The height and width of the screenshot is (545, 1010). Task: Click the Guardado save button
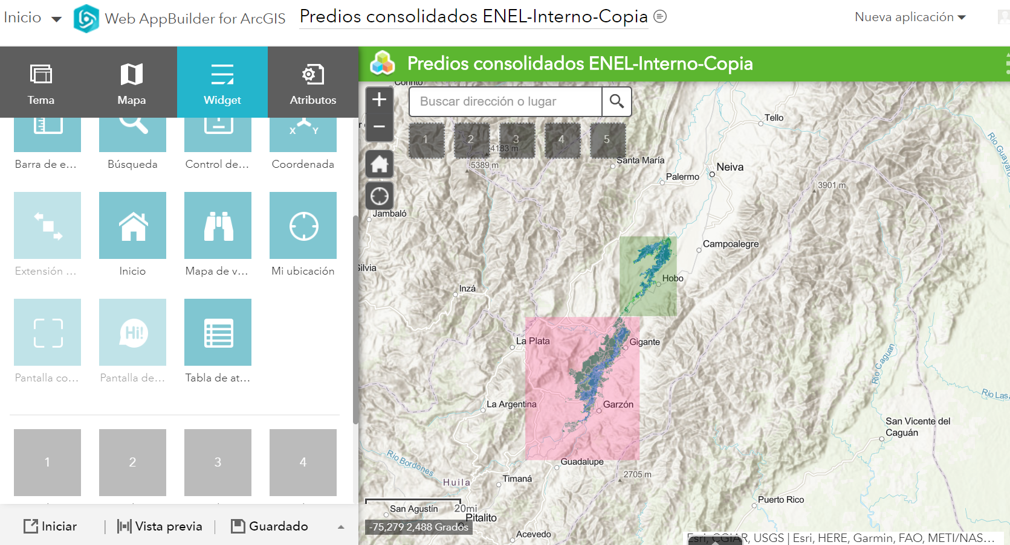pos(270,526)
